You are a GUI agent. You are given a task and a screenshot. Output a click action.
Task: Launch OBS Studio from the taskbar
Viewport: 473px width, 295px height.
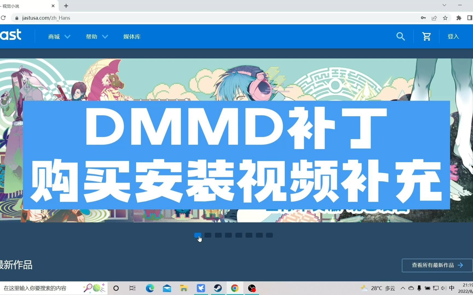[252, 288]
